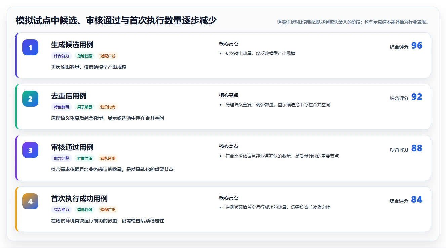Click the 扩展灵活 tag

click(85, 159)
